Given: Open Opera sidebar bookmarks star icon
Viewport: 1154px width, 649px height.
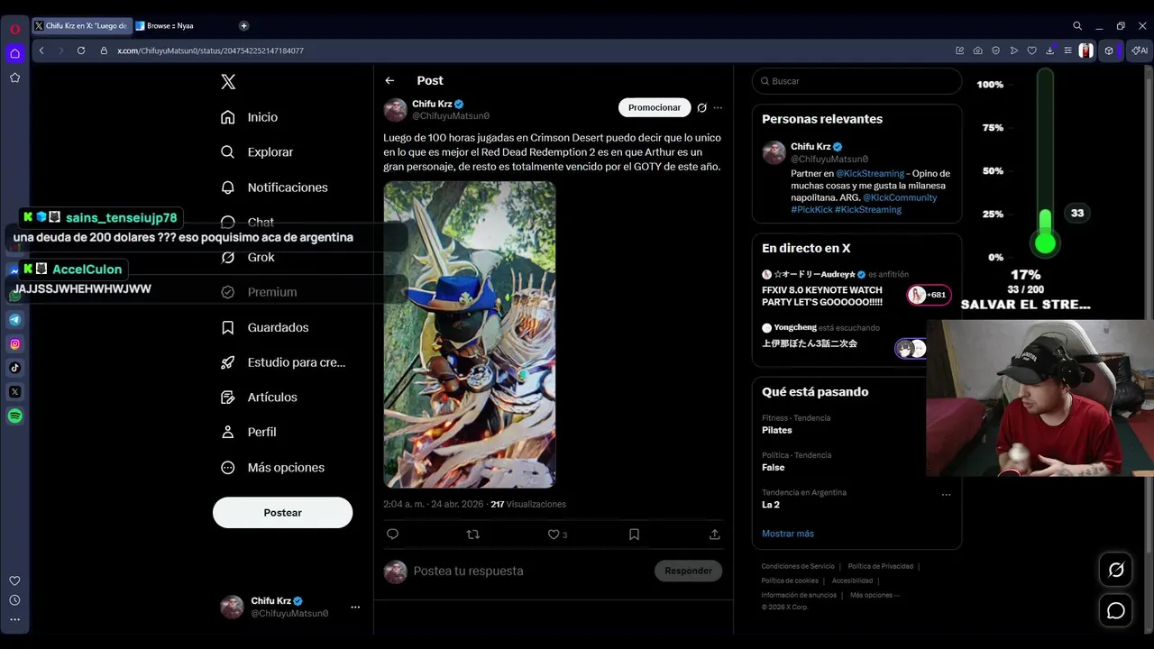Looking at the screenshot, I should coord(14,78).
